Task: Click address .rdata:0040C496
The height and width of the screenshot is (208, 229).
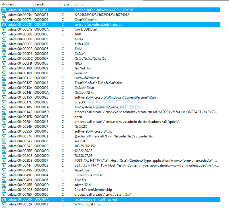Action: (x=20, y=170)
